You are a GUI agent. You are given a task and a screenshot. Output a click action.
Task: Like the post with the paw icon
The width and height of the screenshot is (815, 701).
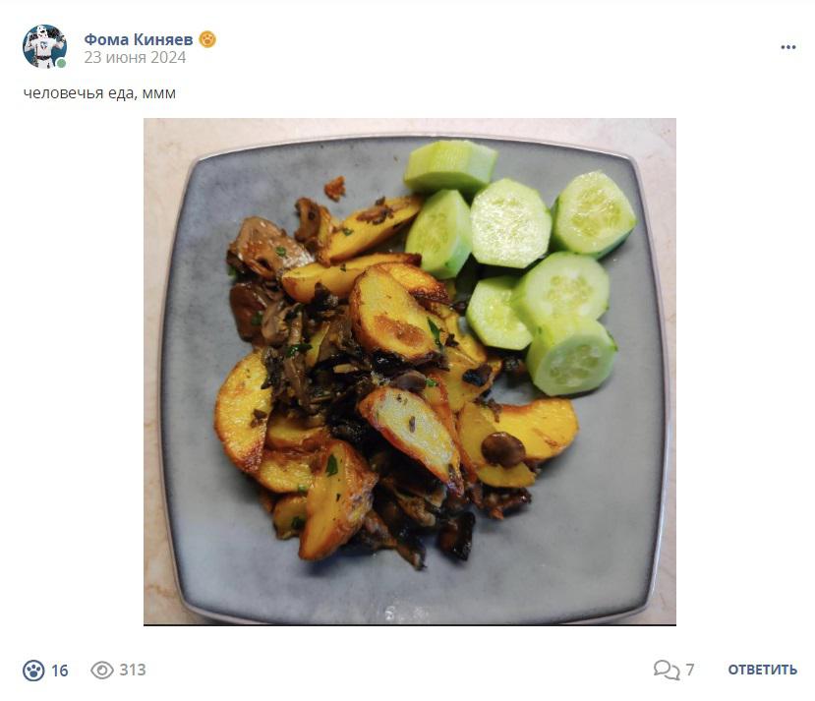point(33,671)
